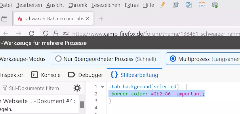The width and height of the screenshot is (240, 114).
Task: Click the shield tracking protection icon
Action: point(46,33)
